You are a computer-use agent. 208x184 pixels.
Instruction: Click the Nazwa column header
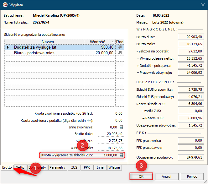47,42
